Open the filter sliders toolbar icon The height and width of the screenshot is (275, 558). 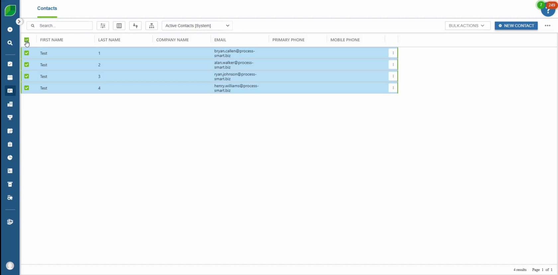pos(103,26)
